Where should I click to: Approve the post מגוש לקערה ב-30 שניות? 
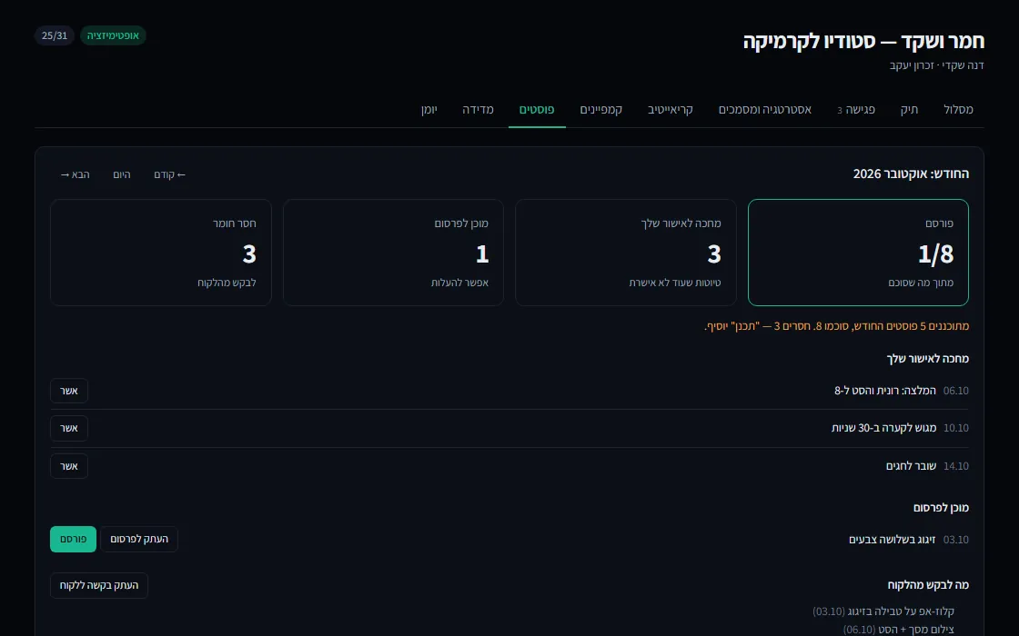pos(69,428)
